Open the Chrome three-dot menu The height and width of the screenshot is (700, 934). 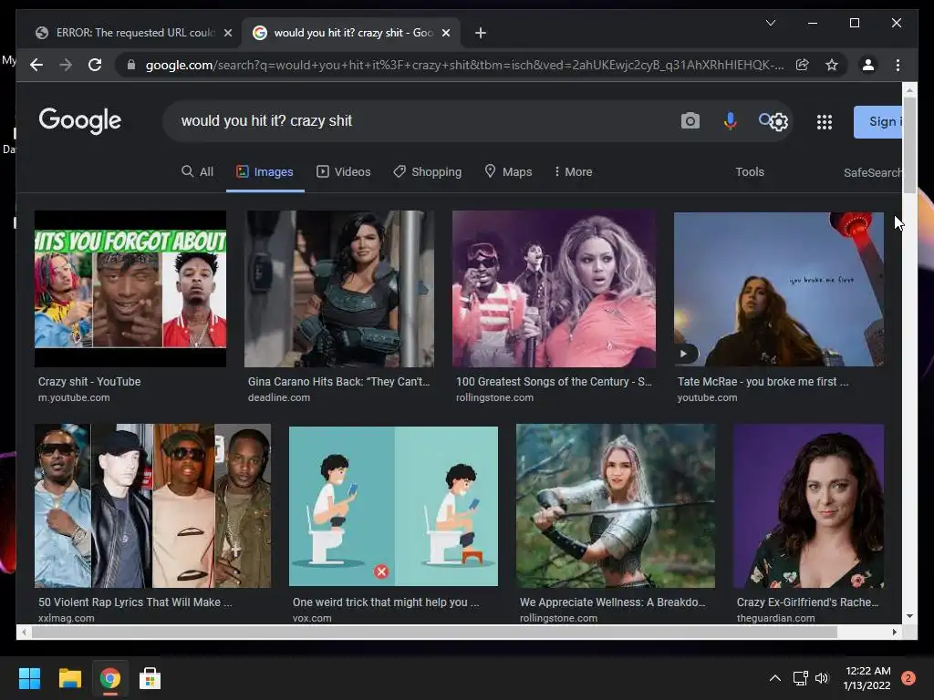pyautogui.click(x=898, y=65)
